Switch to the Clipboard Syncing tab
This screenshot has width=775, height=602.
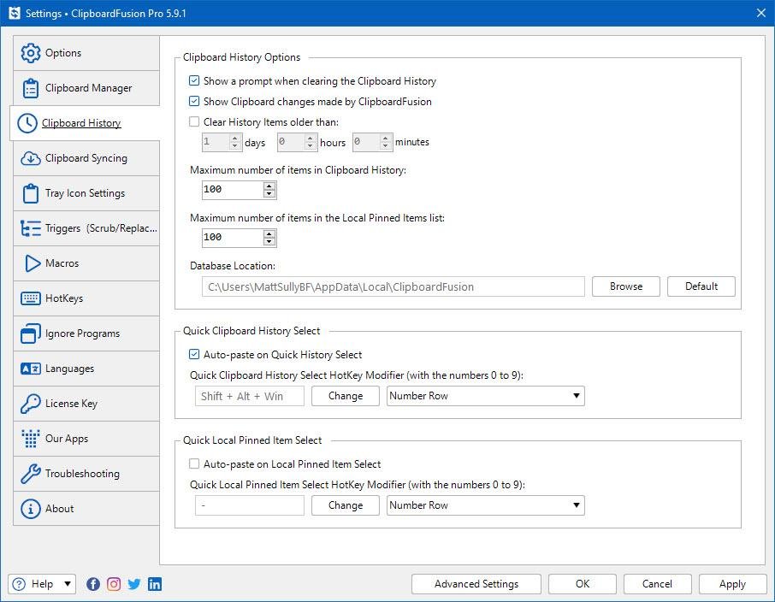click(86, 158)
